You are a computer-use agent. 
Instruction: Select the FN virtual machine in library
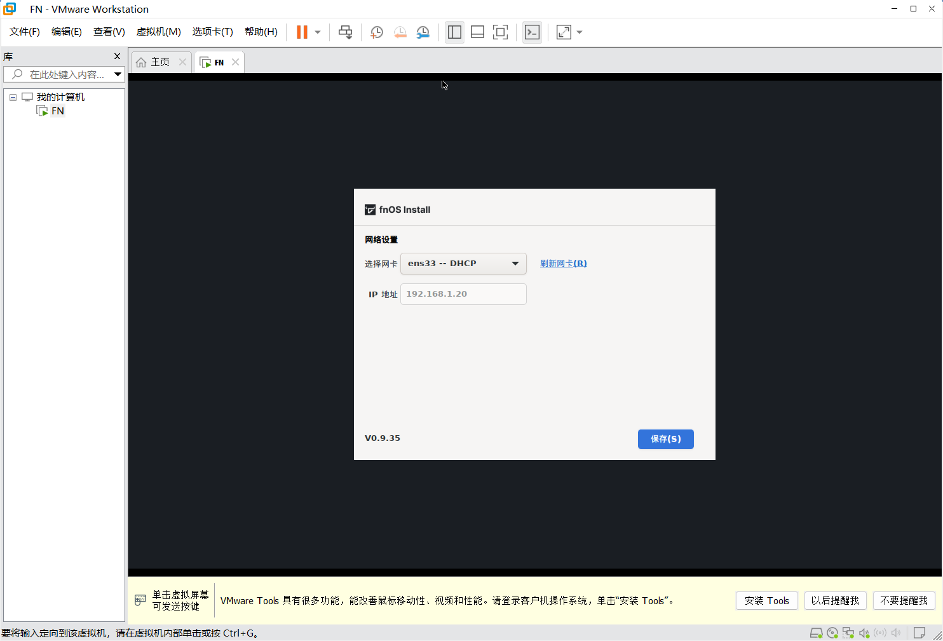(57, 111)
